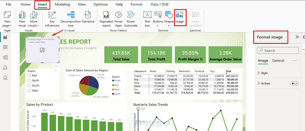
Task: Click the New page icon
Action: tap(7, 15)
